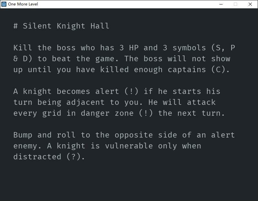Click the One More Level title text
The image size is (258, 201).
[23, 4]
